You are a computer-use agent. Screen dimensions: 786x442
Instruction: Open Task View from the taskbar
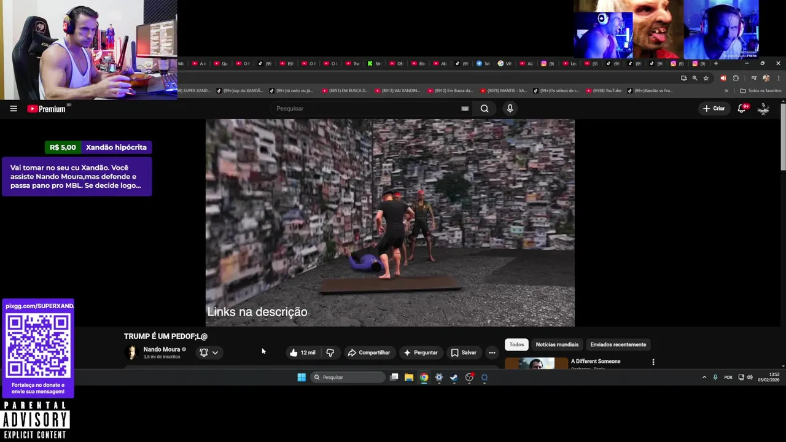tap(394, 378)
